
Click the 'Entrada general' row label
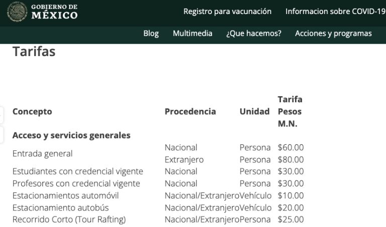click(42, 154)
